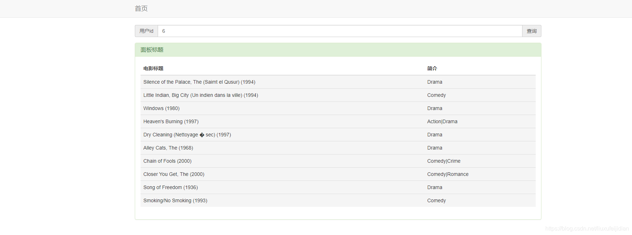Click Drama genre in Dry Cleaning row

(435, 135)
